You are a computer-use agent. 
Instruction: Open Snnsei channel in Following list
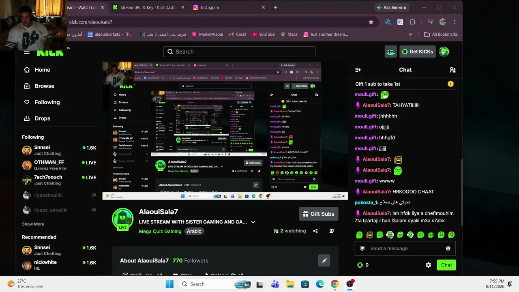(59, 150)
